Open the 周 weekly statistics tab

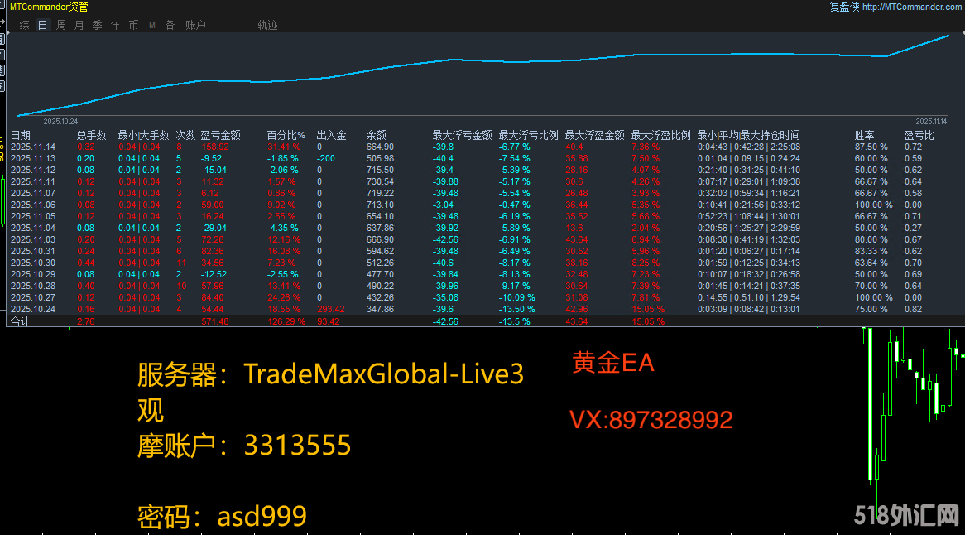[x=61, y=25]
